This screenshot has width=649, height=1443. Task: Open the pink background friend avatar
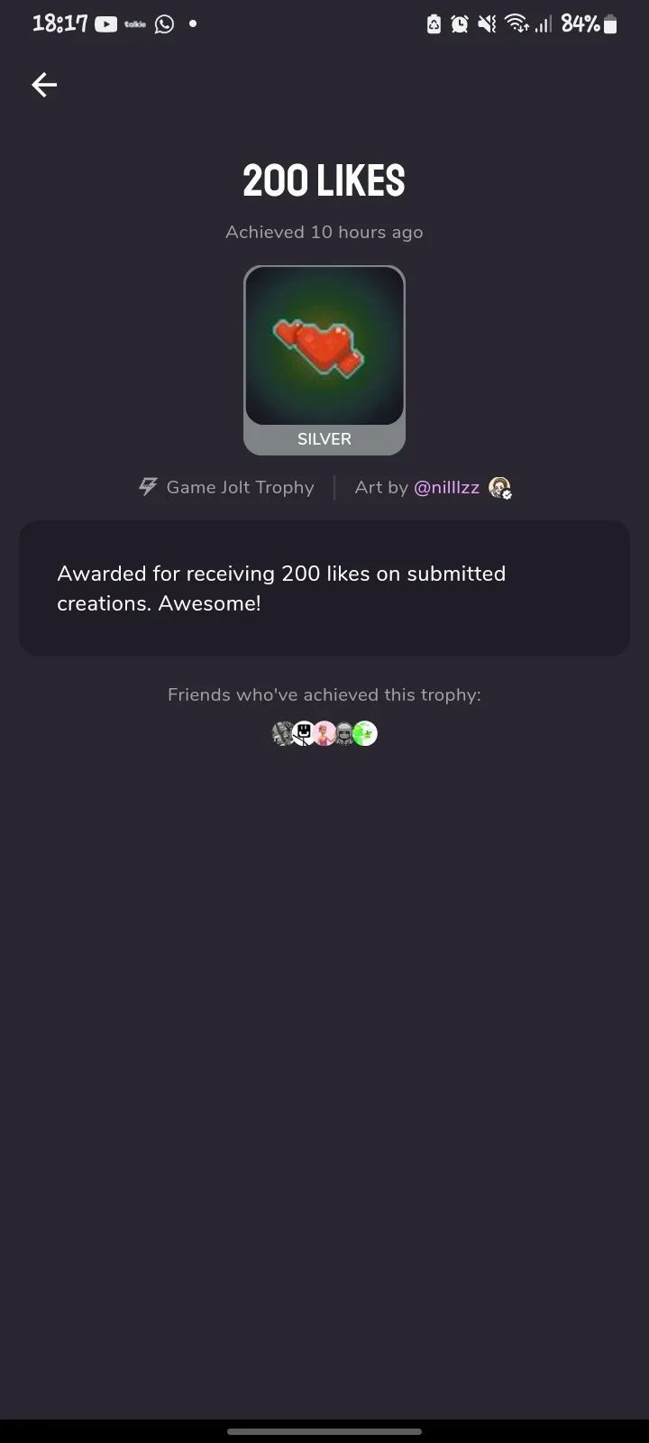[324, 734]
